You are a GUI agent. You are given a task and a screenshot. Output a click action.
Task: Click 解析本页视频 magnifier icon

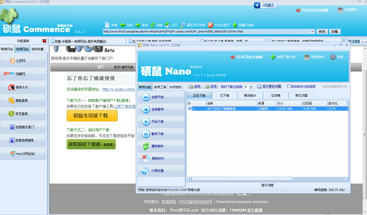(183, 25)
